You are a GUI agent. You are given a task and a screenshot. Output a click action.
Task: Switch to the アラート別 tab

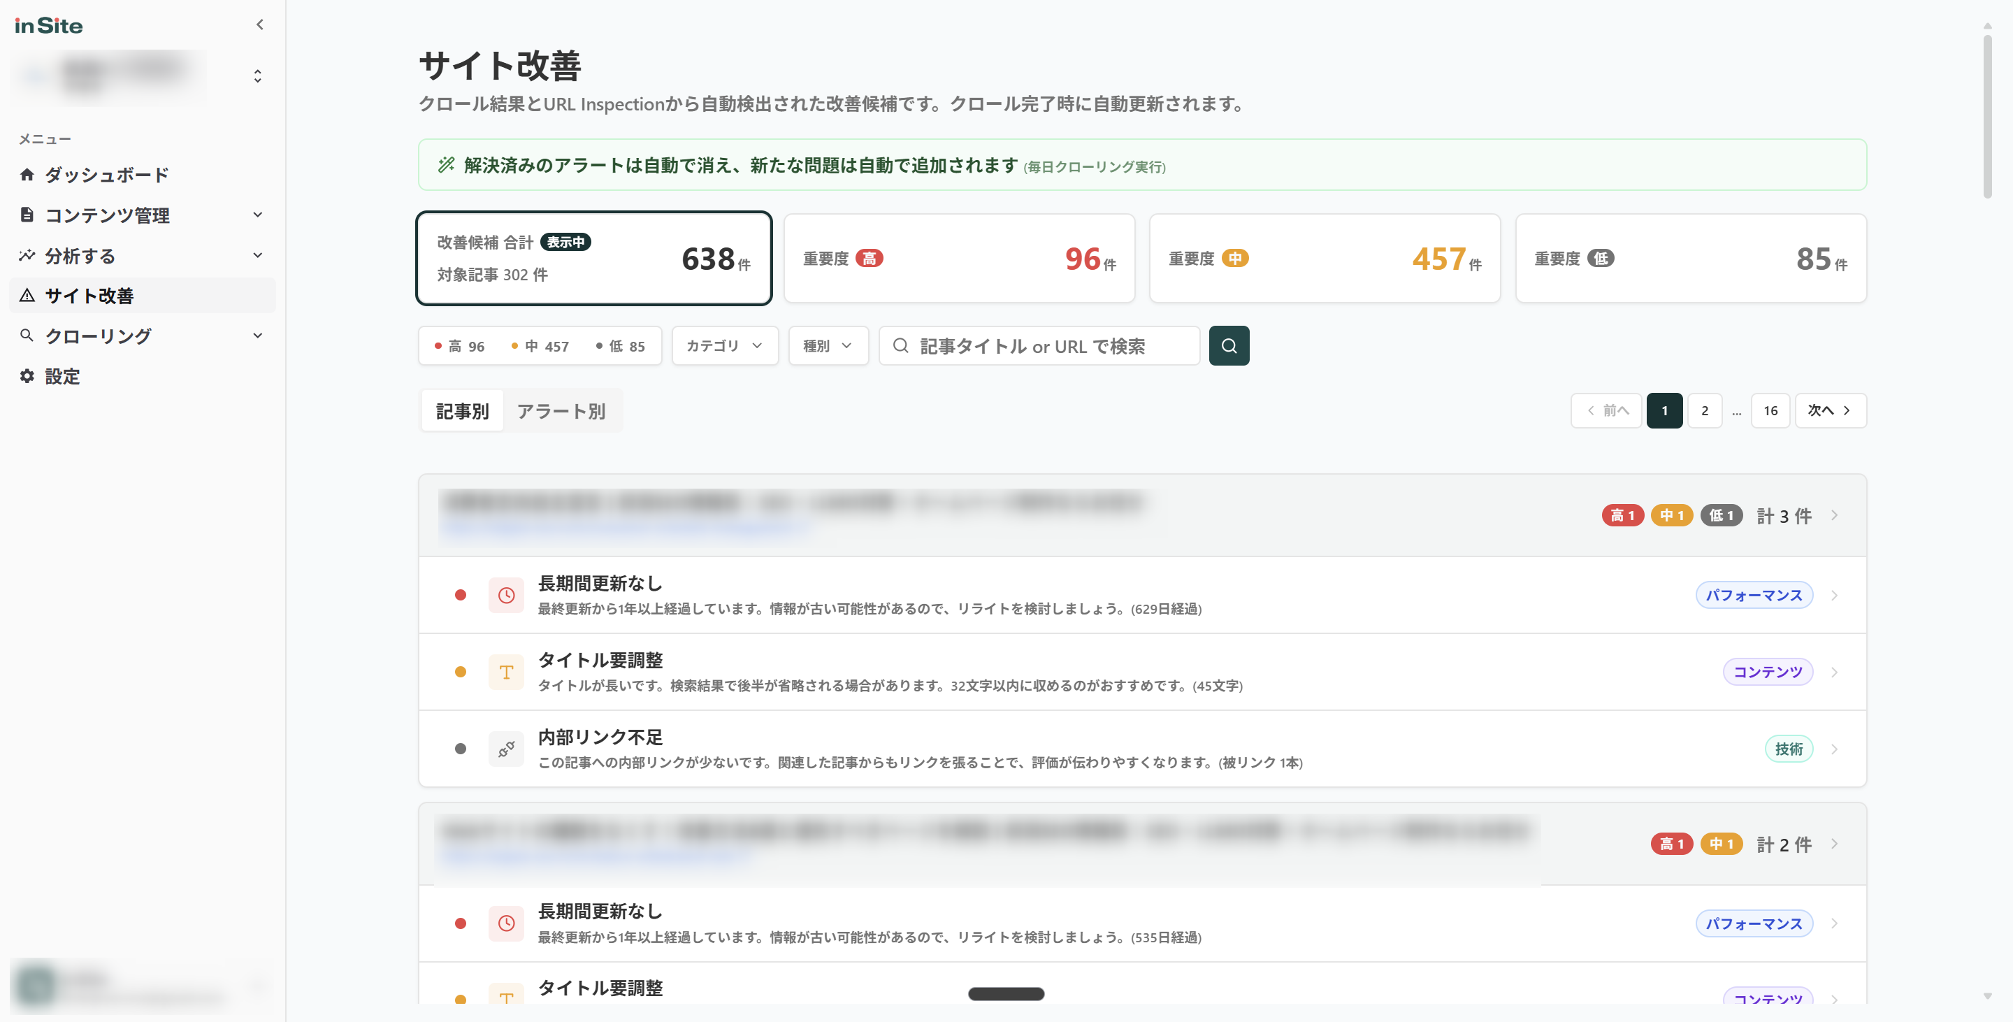click(562, 410)
